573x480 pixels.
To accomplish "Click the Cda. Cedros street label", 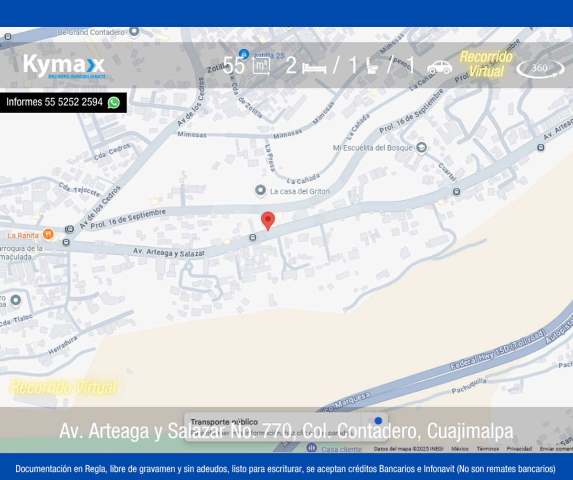I will click(112, 153).
